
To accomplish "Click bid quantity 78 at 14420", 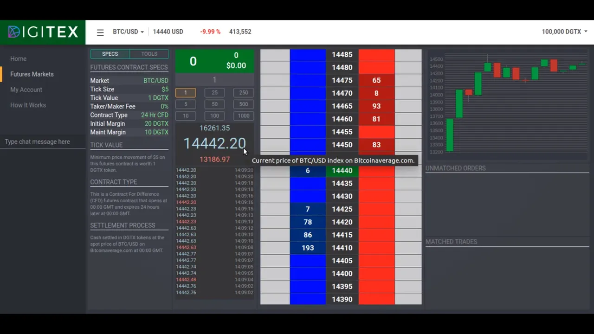I will 308,222.
